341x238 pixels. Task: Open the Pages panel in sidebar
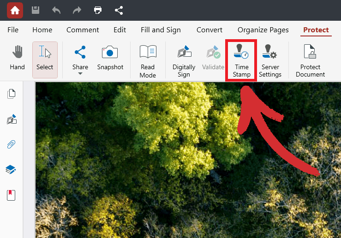(12, 94)
